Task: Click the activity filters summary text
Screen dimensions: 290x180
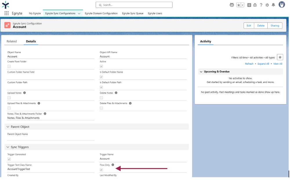Action: 253,58
